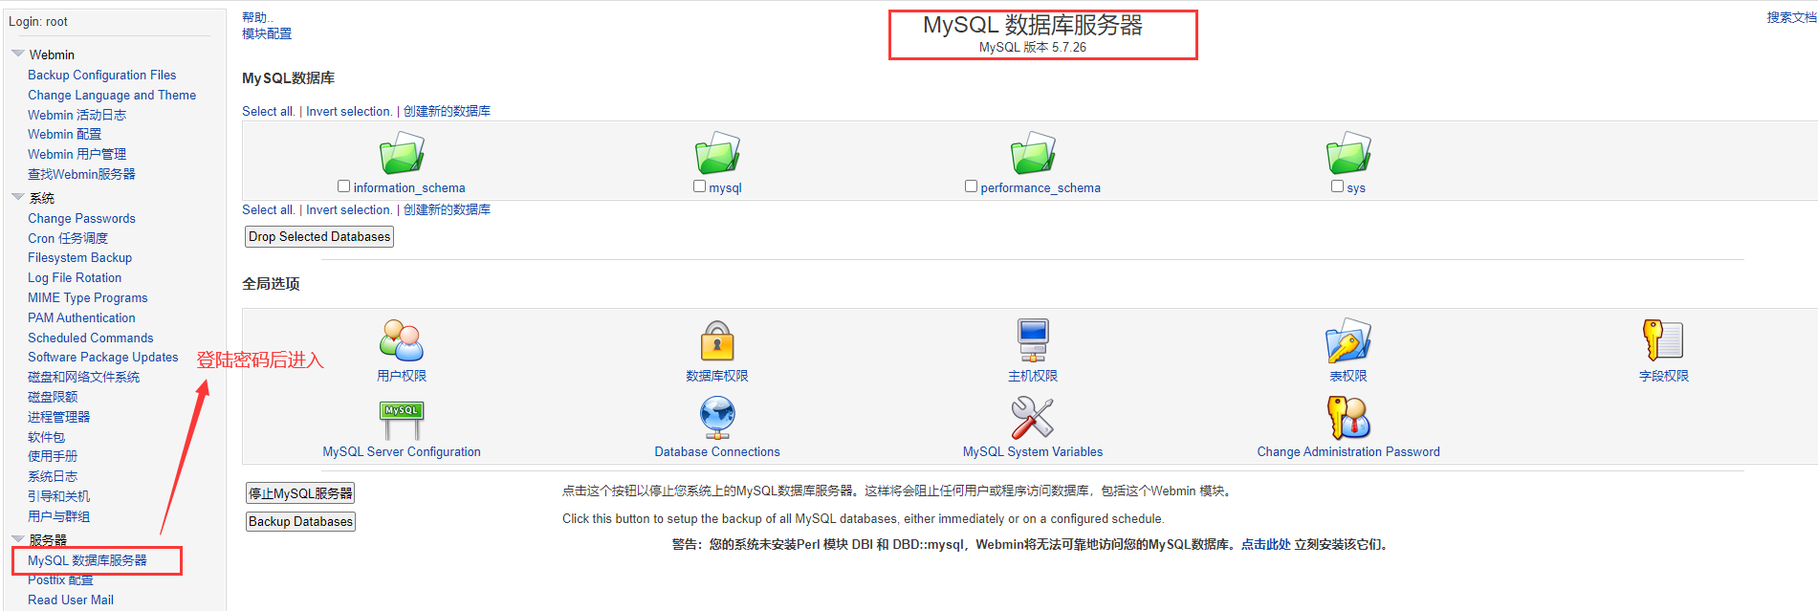
Task: Click the Backup Databases button
Action: 300,521
